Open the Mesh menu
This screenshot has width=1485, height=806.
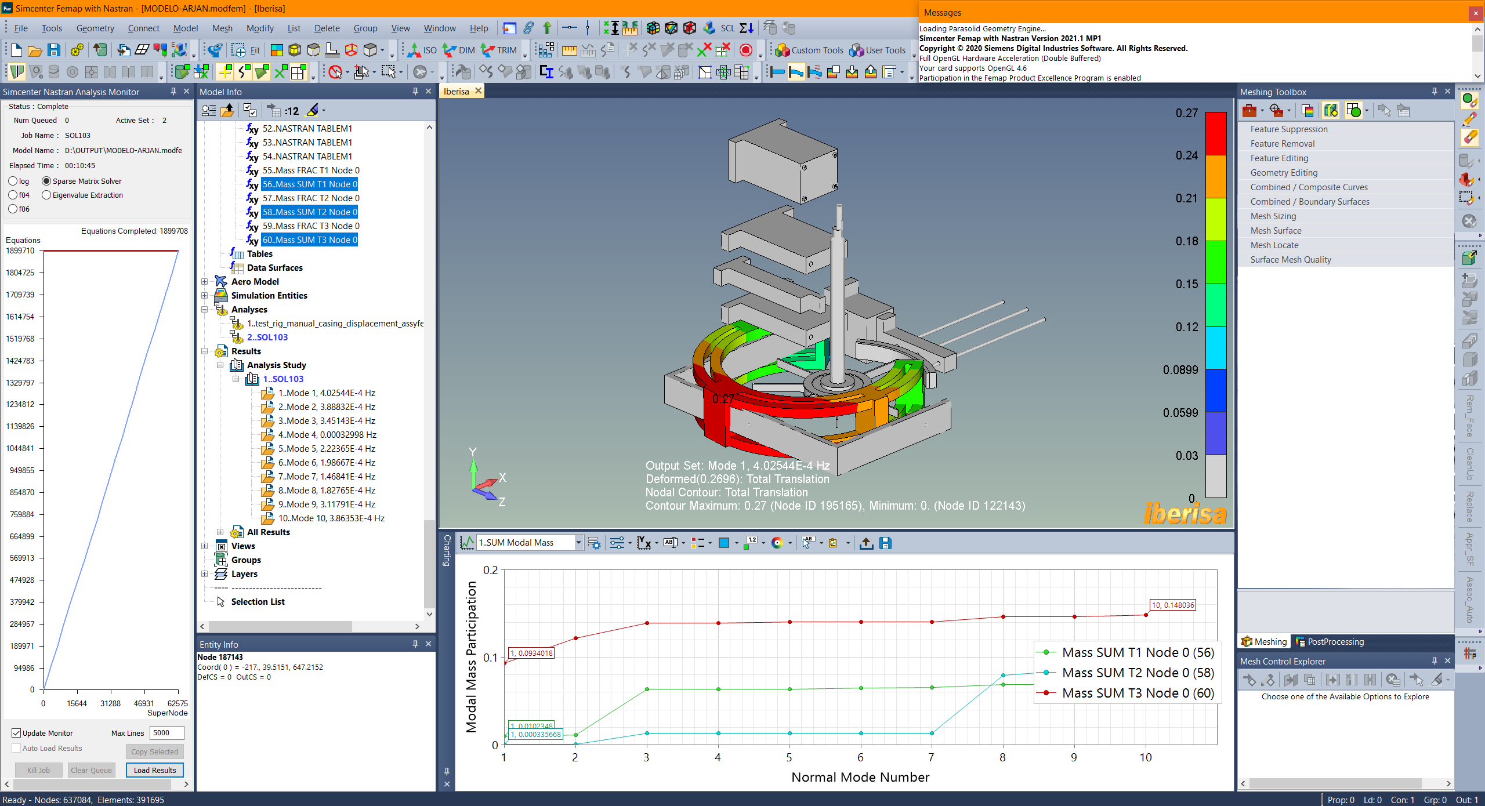(x=222, y=28)
